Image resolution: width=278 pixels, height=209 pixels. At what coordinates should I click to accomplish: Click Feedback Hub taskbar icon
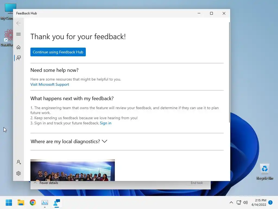(x=57, y=202)
